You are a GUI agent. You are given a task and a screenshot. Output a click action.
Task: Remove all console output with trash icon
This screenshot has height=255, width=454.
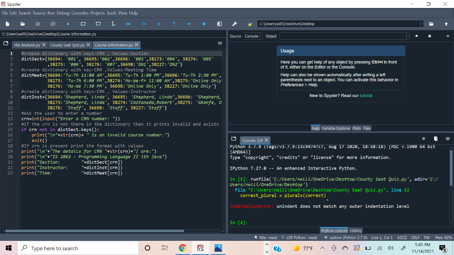435,139
